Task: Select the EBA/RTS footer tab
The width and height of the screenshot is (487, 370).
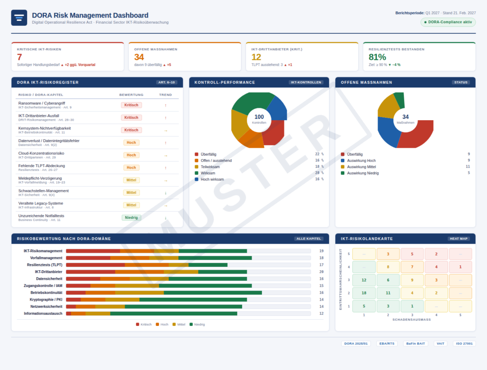Action: point(386,343)
